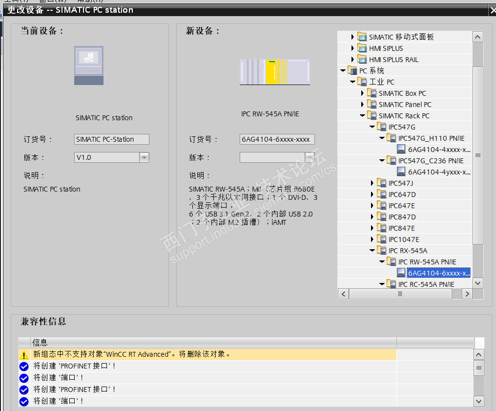496x411 pixels.
Task: Click the first 将创建 '端口' check icon
Action: (24, 378)
